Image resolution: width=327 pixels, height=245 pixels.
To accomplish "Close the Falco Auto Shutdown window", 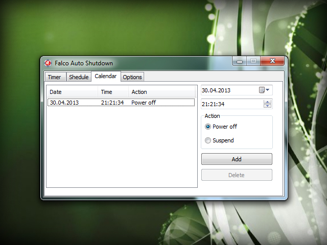I will (x=272, y=61).
